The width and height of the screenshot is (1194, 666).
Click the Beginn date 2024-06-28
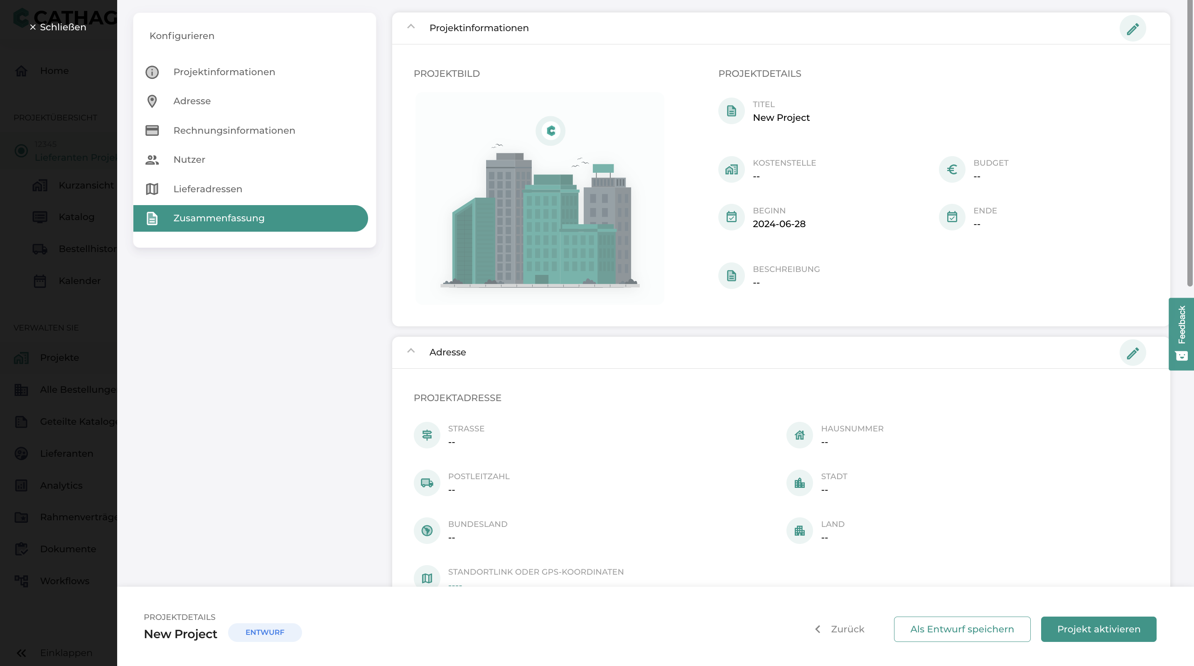(x=779, y=224)
